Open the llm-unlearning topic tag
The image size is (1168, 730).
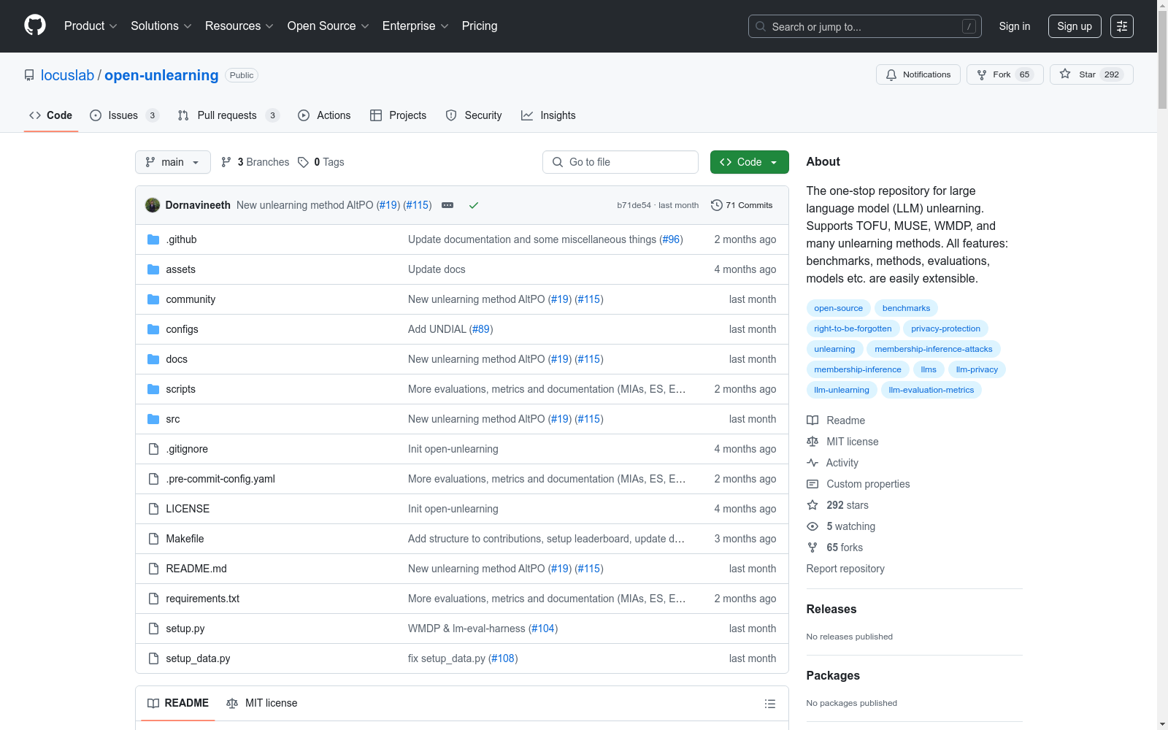click(842, 390)
